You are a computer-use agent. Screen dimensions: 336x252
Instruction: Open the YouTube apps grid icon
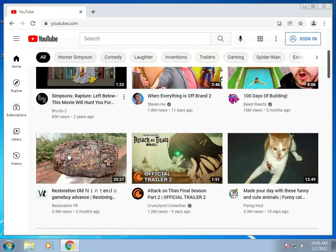tap(260, 39)
